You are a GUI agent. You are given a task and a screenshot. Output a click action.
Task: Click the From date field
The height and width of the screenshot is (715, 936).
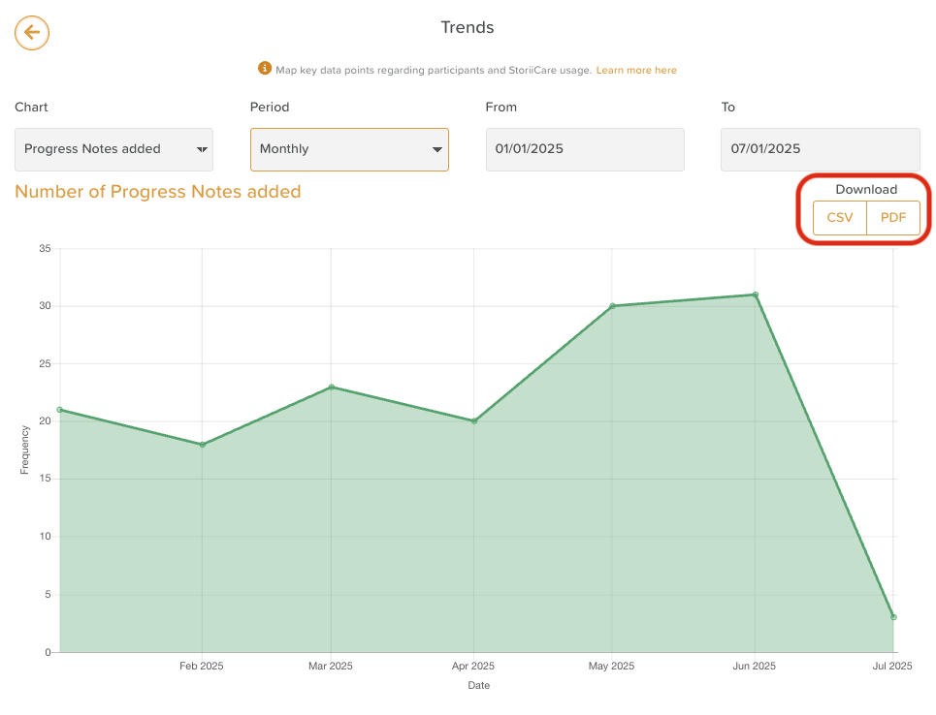click(x=585, y=149)
